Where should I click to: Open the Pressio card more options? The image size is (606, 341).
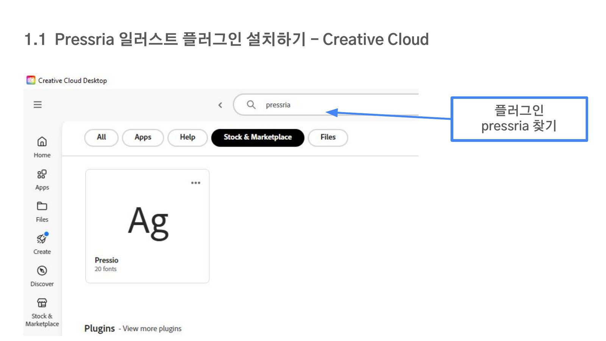[x=195, y=183]
